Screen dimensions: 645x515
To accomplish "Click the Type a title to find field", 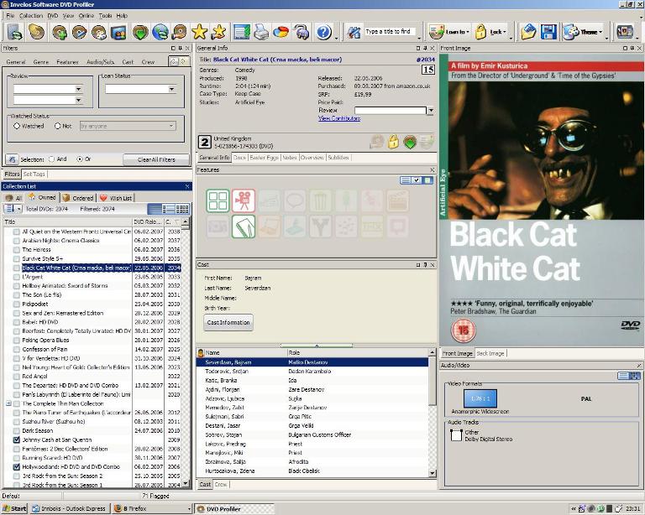I will coord(390,32).
